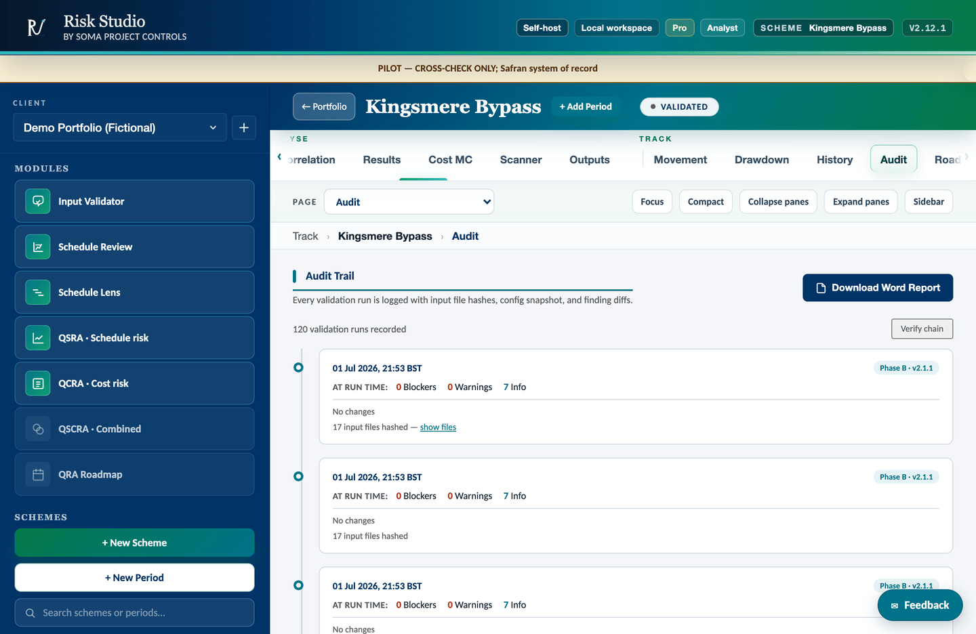Screen dimensions: 976x634
Task: Click the second run timeline marker
Action: click(x=298, y=476)
